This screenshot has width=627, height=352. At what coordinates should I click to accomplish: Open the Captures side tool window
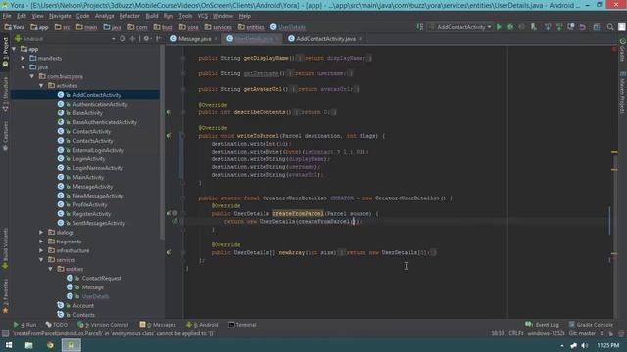click(5, 136)
